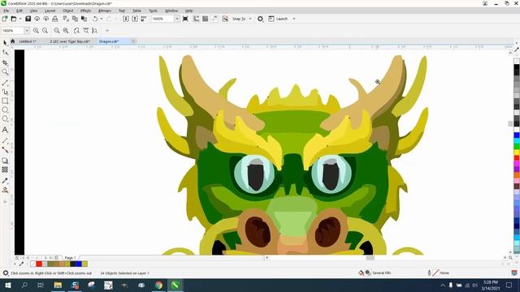Screen dimensions: 520x292
Task: Toggle Show Rulers in the standard toolbar
Action: (197, 19)
